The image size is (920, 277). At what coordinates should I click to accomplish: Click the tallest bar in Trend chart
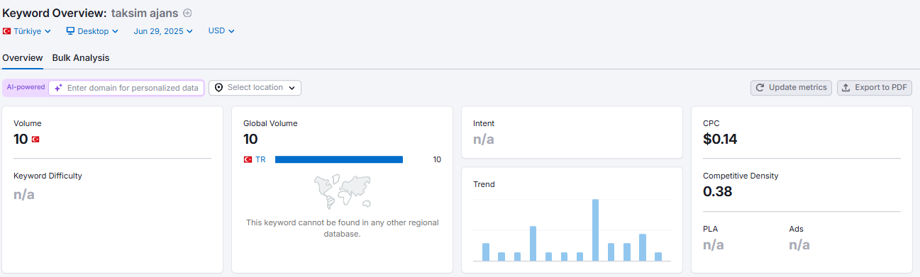(595, 230)
